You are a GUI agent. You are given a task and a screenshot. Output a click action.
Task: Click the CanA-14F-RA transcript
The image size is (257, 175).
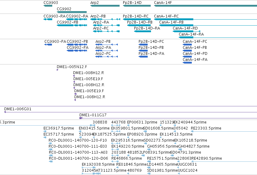click(x=218, y=37)
